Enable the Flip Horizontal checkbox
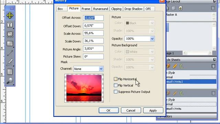The height and width of the screenshot is (124, 220). tap(115, 79)
